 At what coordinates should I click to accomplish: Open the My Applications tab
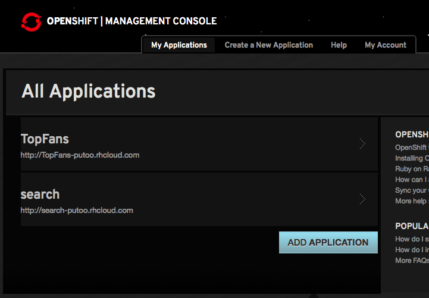(x=179, y=45)
